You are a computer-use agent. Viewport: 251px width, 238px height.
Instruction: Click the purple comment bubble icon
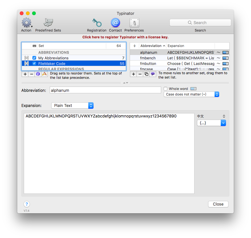tap(153, 74)
